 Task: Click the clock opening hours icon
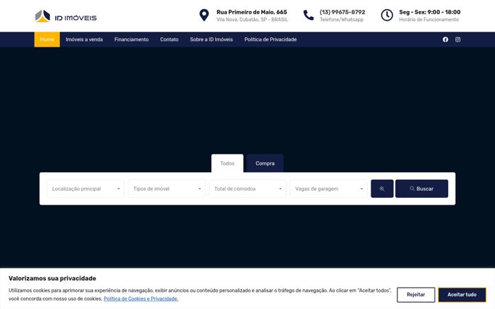point(386,15)
